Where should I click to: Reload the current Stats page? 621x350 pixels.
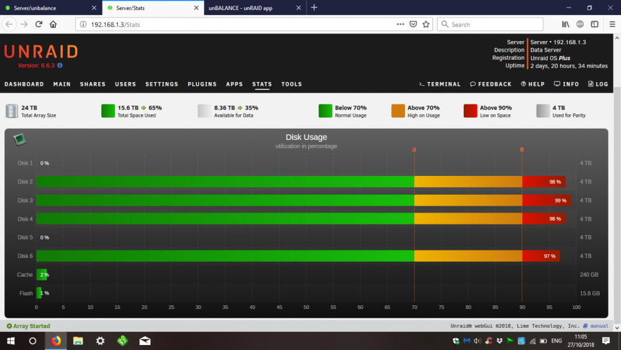(x=39, y=24)
